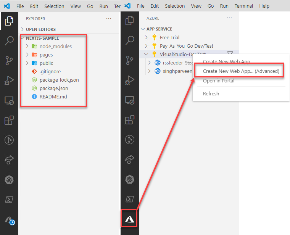Open View menu in right window
The width and height of the screenshot is (290, 235).
point(196,6)
